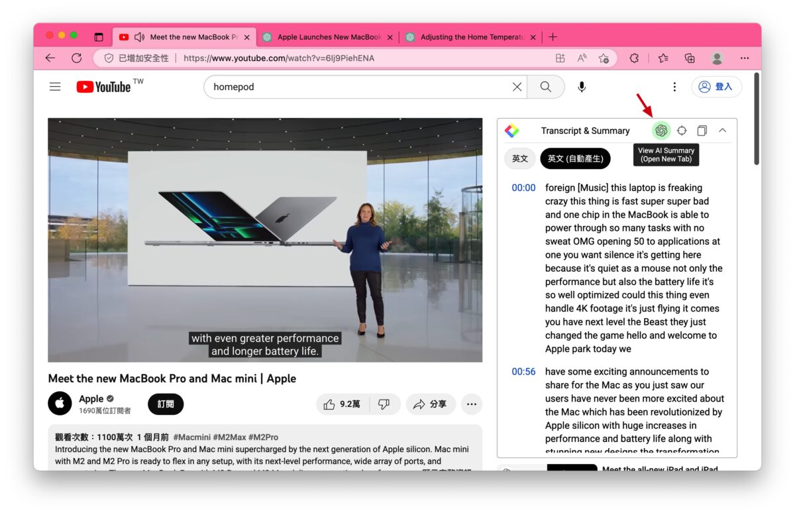
Task: Select the 英文 (自動產生) transcript chip
Action: [x=575, y=158]
